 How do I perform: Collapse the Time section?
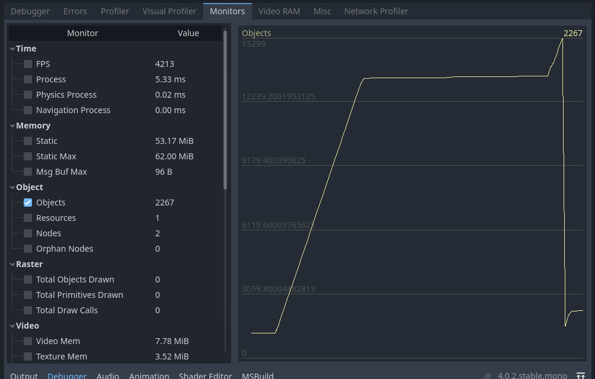[x=12, y=48]
